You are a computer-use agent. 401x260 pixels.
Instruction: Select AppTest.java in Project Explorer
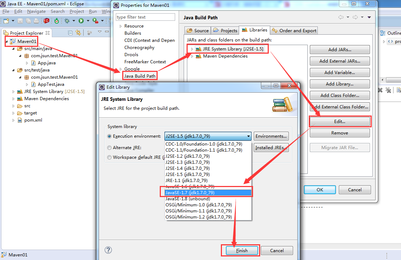click(51, 84)
